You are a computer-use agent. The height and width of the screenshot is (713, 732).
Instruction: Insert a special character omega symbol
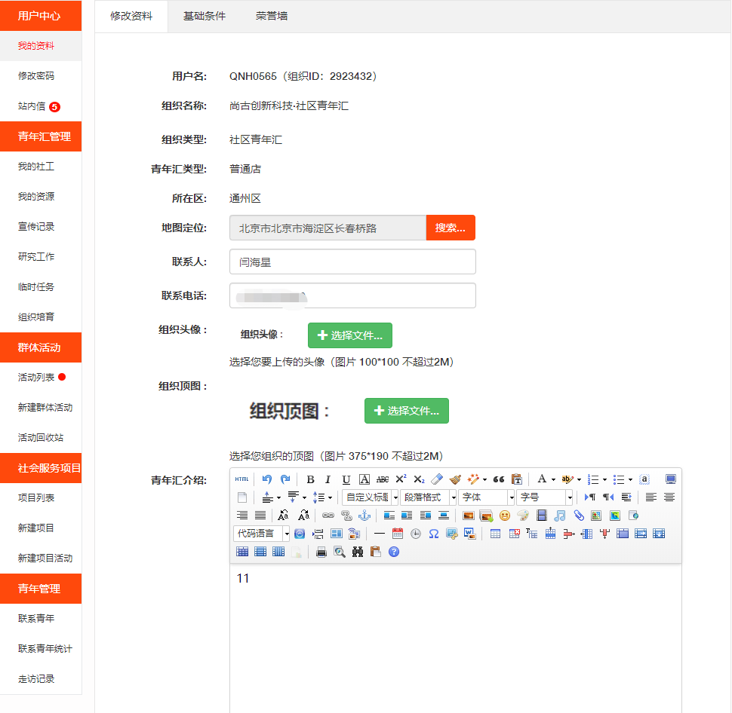[x=434, y=534]
